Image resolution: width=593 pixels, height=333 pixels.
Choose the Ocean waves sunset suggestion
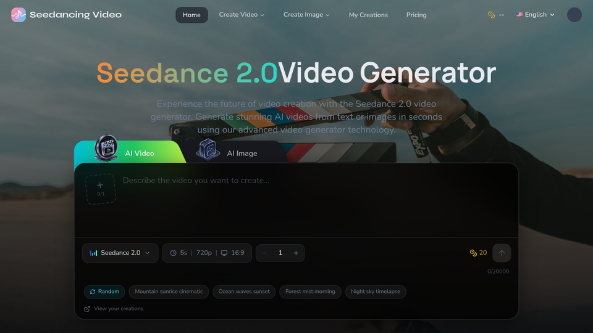(244, 292)
